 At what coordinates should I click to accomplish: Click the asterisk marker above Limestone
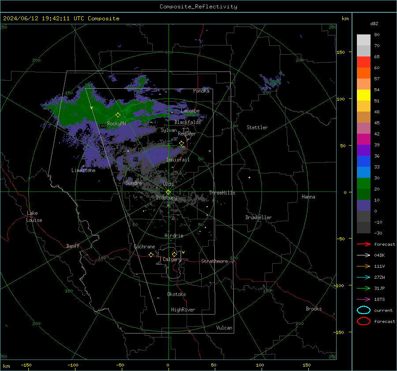83,166
